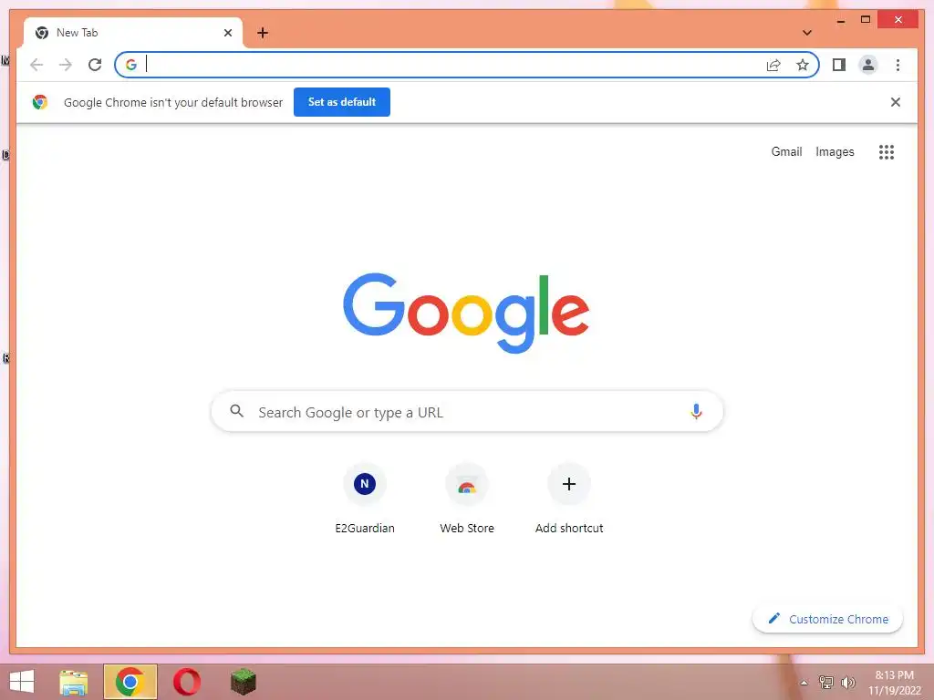Dismiss the default browser infobar

click(x=895, y=102)
